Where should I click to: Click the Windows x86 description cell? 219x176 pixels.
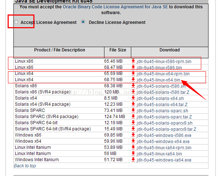point(28,135)
